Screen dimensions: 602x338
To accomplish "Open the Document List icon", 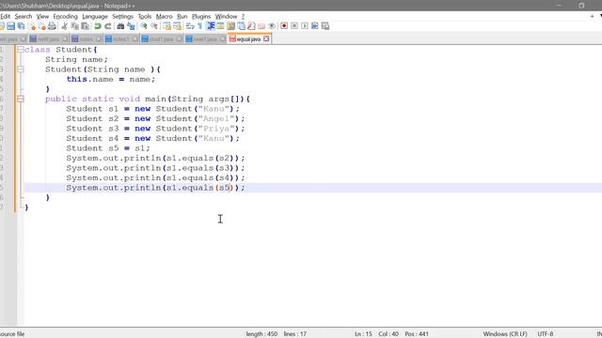I will coord(241,26).
